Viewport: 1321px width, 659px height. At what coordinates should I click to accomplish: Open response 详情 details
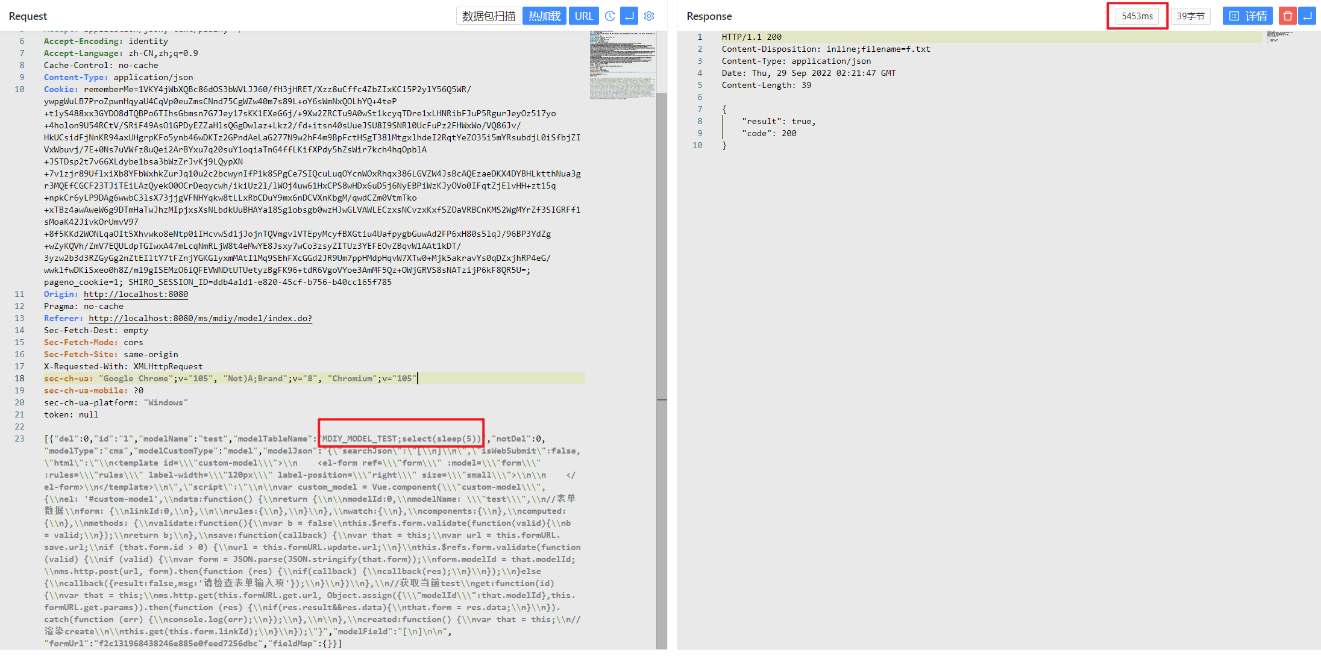coord(1247,16)
